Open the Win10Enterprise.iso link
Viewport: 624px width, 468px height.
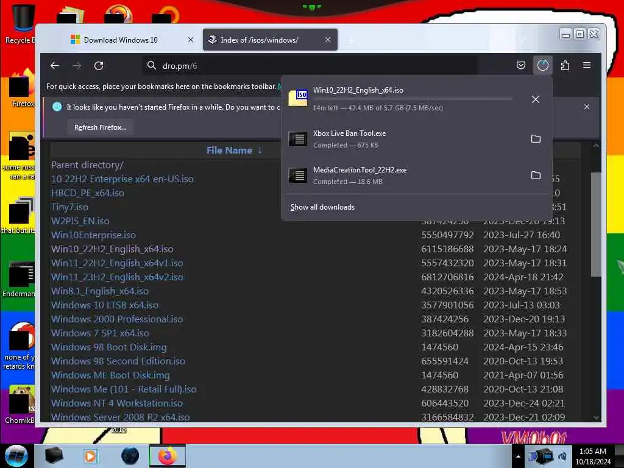(93, 235)
